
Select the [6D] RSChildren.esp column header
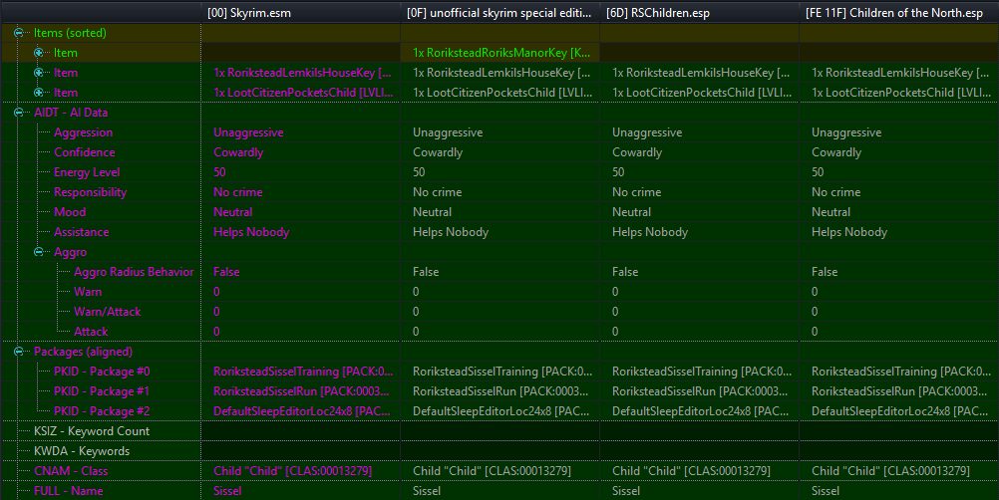pyautogui.click(x=700, y=13)
